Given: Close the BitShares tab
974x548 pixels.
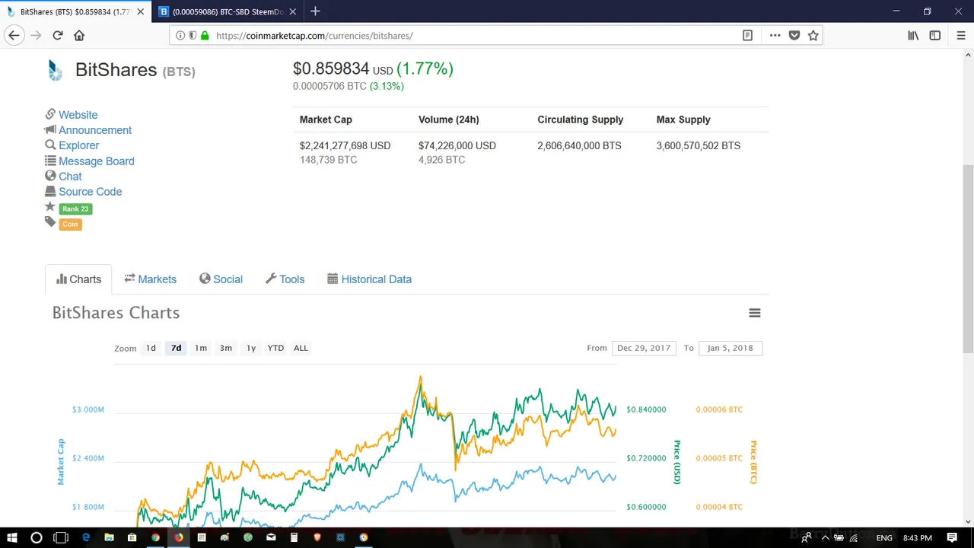Looking at the screenshot, I should tap(140, 11).
